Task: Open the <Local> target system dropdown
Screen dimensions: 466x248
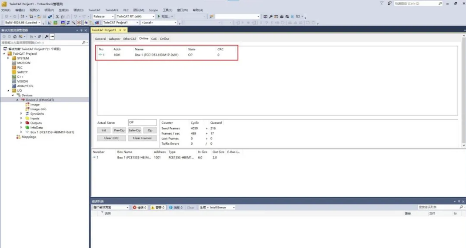Action: tap(159, 23)
